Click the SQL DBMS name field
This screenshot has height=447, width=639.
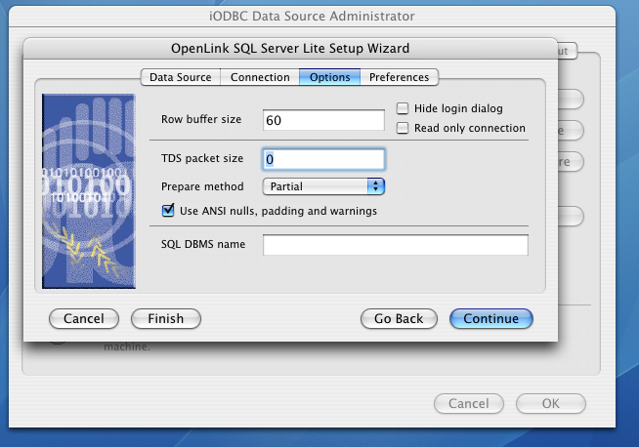pos(396,245)
